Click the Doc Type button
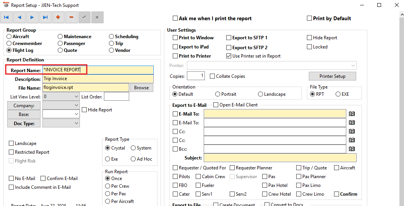Screen dimensions: 404x206 [x=24, y=123]
